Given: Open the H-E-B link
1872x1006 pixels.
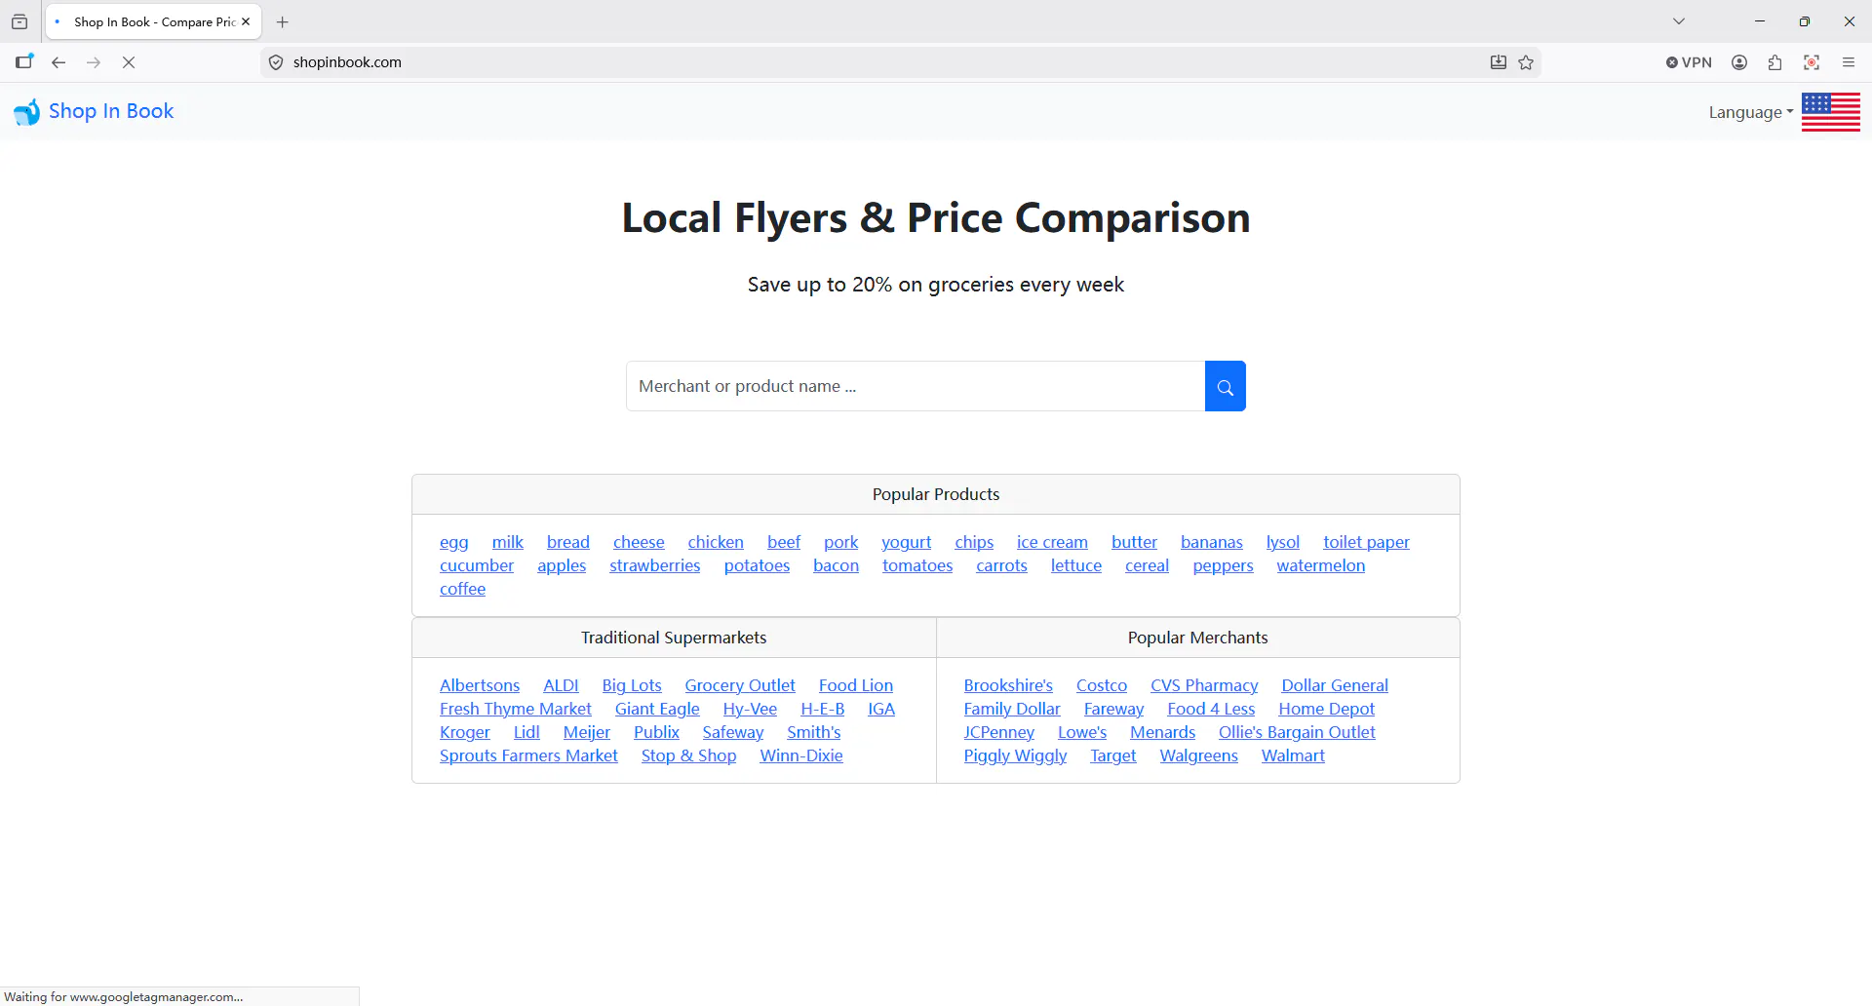Looking at the screenshot, I should [822, 709].
